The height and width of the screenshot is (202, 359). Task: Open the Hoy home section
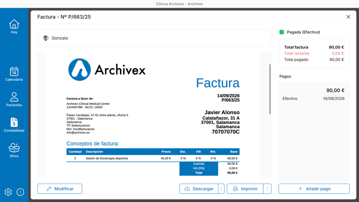[14, 27]
